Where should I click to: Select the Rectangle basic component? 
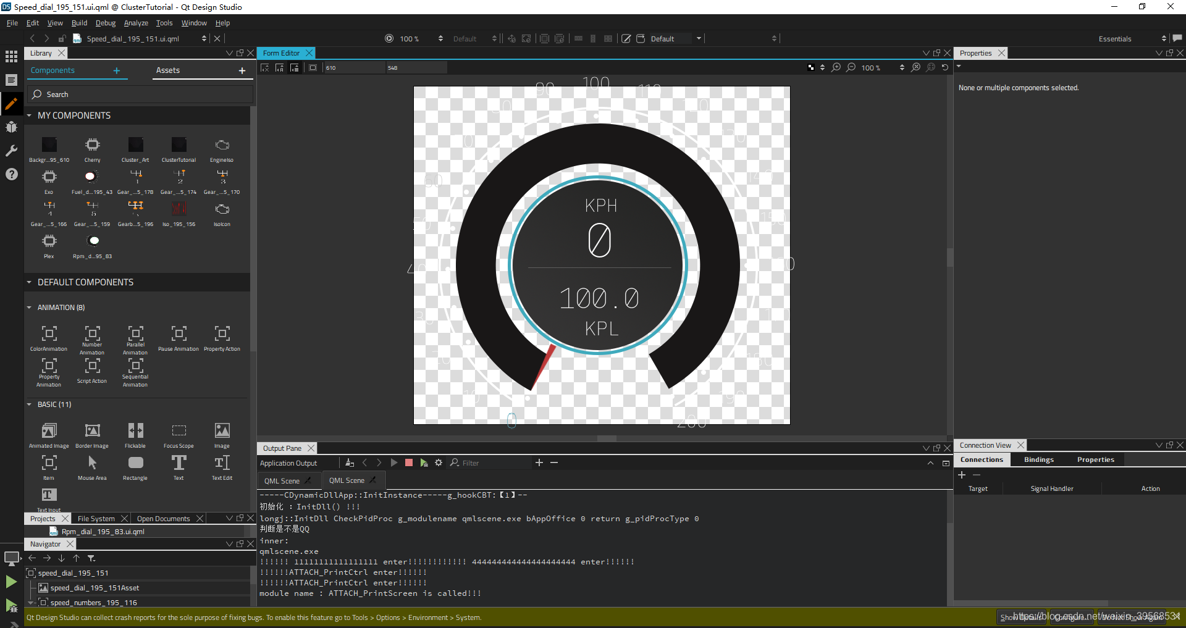(x=135, y=467)
